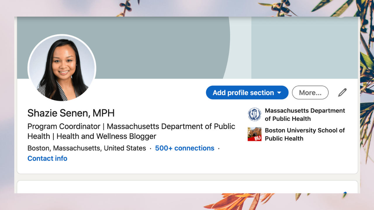The height and width of the screenshot is (210, 374).
Task: Click the pencil edit profile icon
Action: (342, 92)
